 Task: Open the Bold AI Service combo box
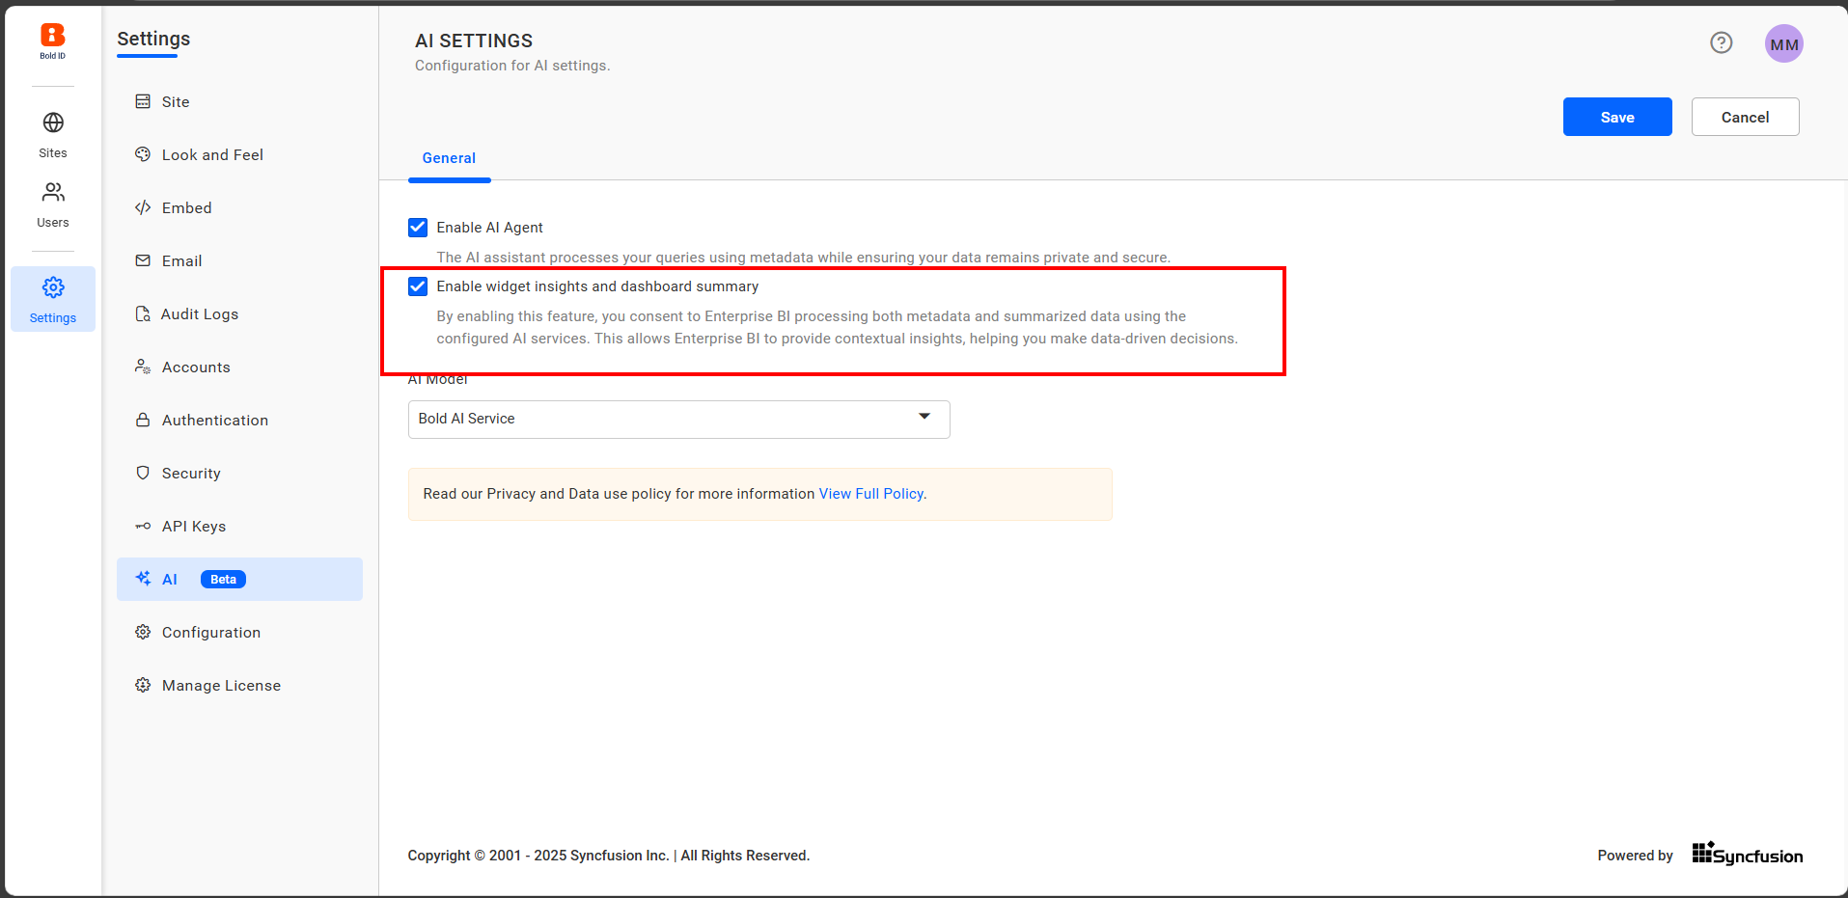666,419
